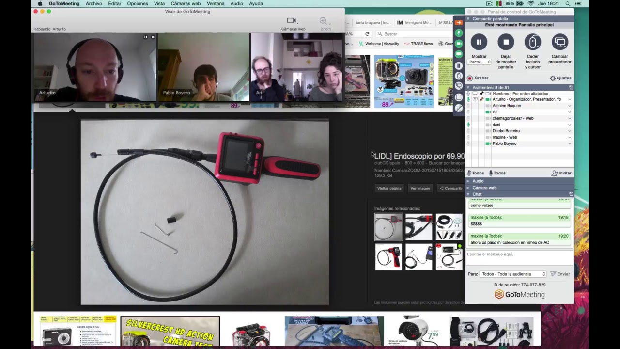Collapse the Compartir pantalla section
The width and height of the screenshot is (620, 349).
point(468,19)
